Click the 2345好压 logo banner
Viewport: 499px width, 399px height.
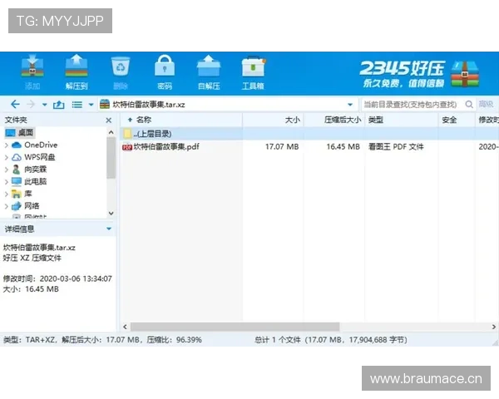click(x=419, y=74)
